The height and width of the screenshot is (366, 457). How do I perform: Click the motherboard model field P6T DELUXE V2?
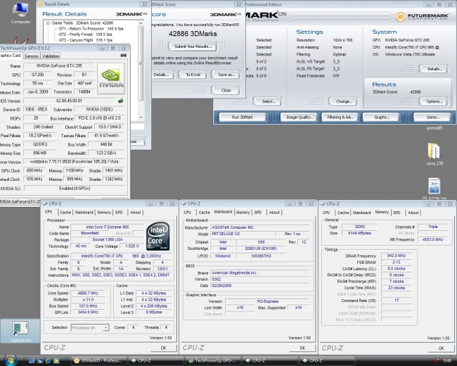click(x=242, y=234)
